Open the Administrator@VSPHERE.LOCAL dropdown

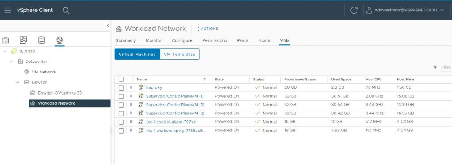coord(409,11)
